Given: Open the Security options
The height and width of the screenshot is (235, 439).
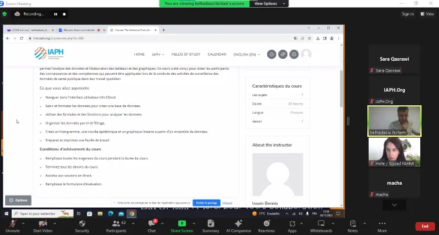Looking at the screenshot, I should (82, 227).
